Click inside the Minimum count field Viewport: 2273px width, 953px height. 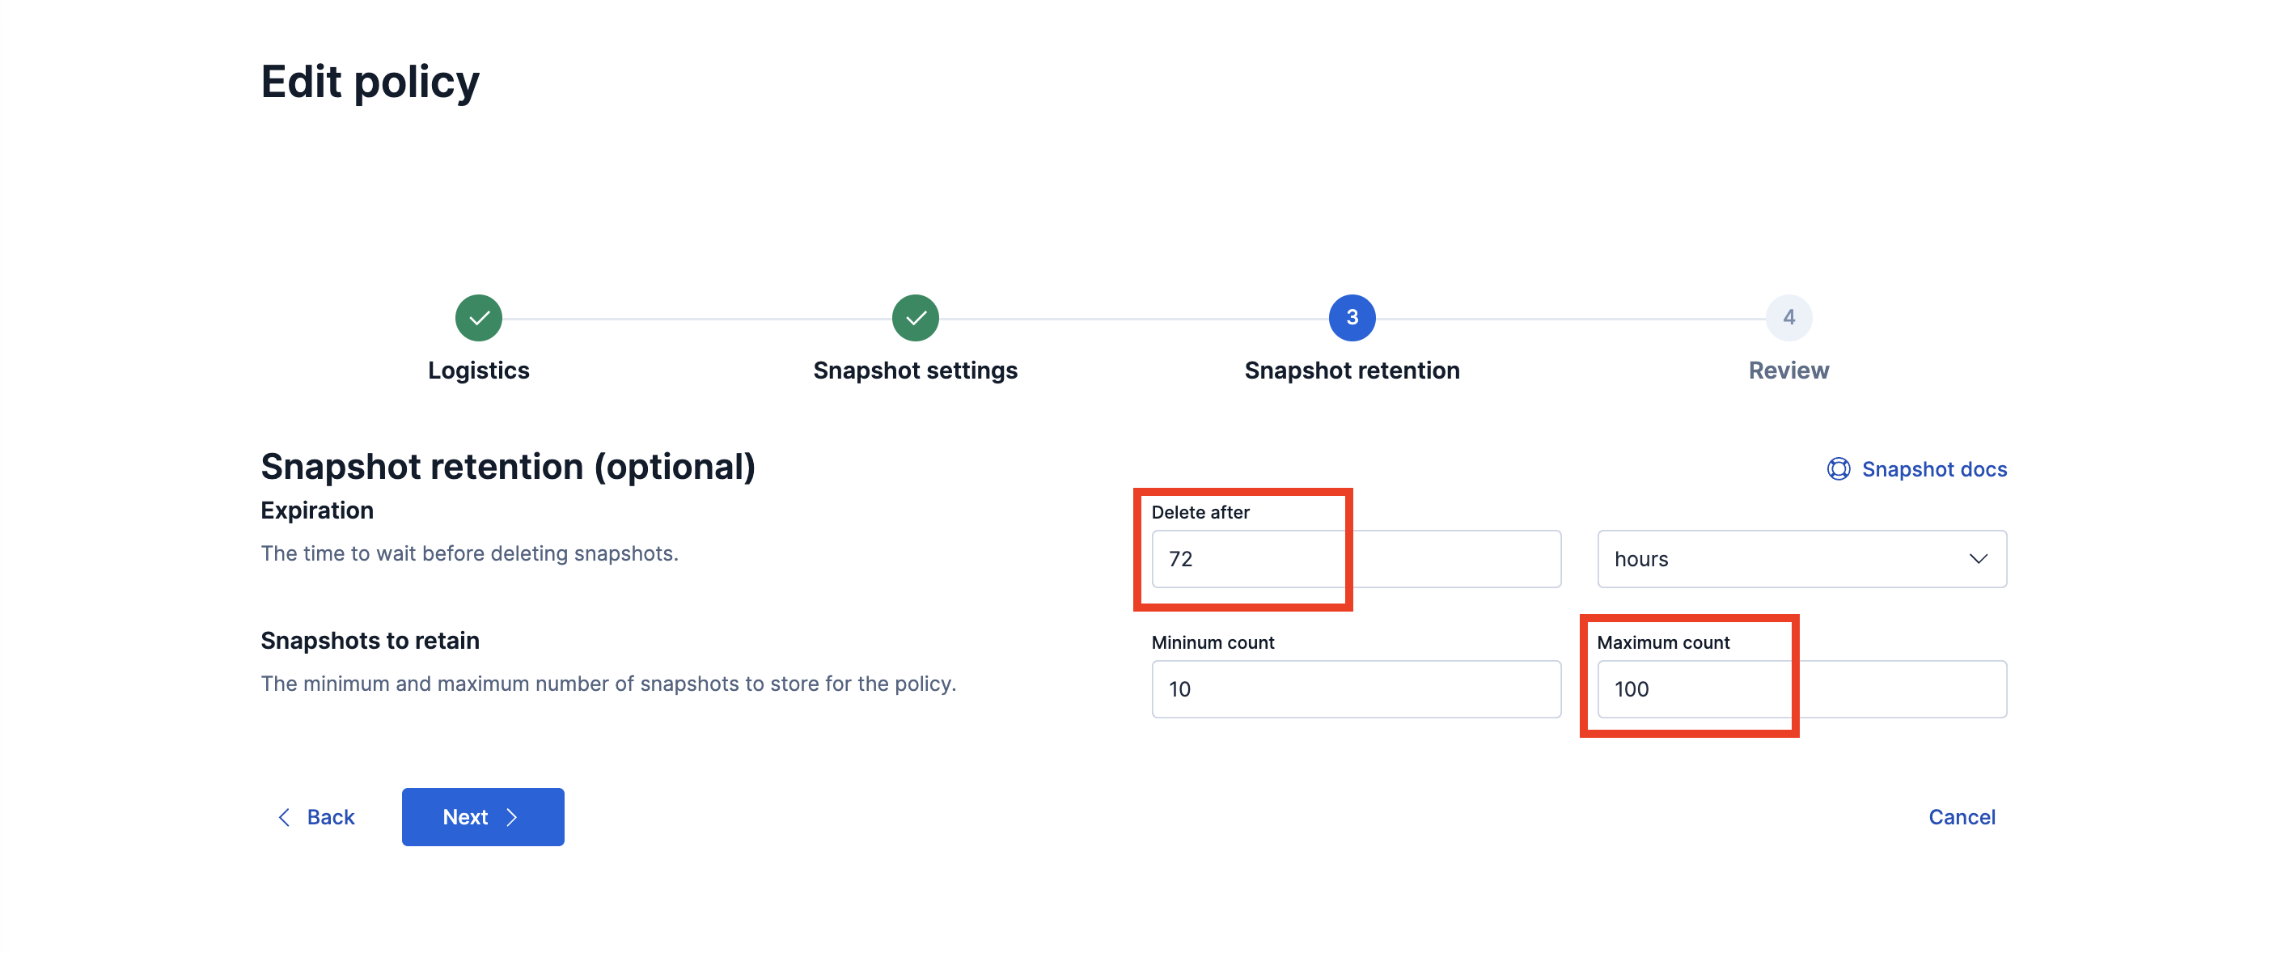pyautogui.click(x=1356, y=689)
